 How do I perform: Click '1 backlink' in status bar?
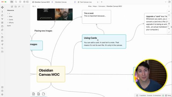142,95
